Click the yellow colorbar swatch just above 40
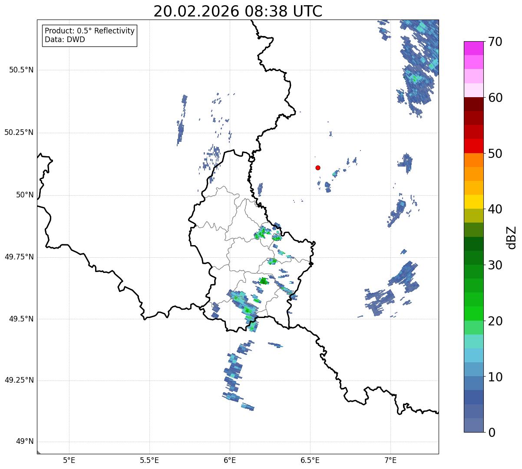Image resolution: width=522 pixels, height=469 pixels. click(x=474, y=202)
